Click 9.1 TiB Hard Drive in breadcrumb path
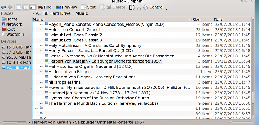259x125 pixels. coord(53,13)
